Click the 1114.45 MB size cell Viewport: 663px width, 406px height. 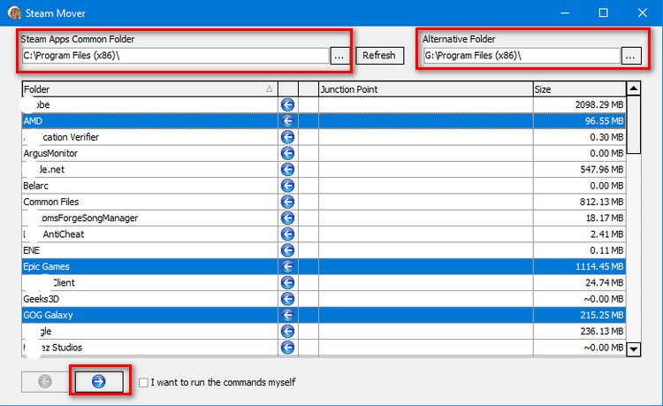579,266
